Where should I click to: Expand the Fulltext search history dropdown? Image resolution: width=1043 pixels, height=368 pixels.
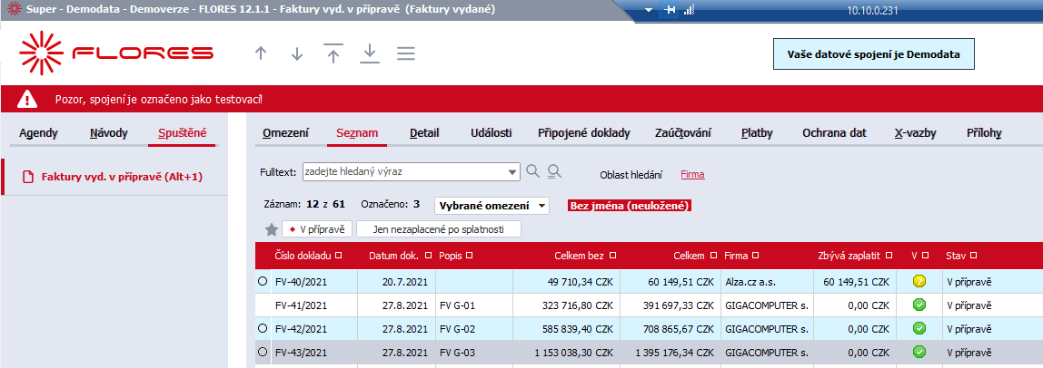[x=512, y=171]
